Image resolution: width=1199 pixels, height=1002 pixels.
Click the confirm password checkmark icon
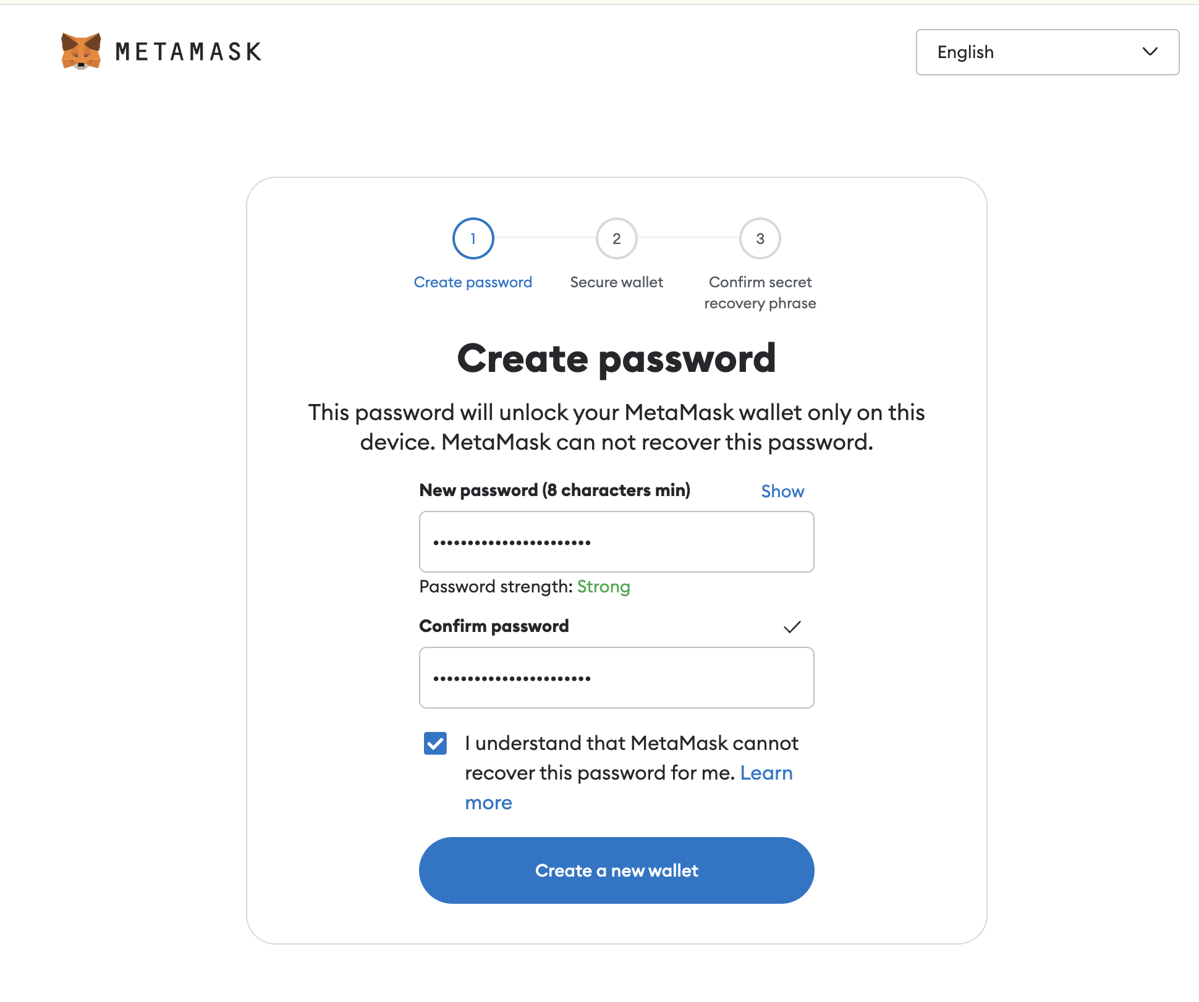coord(792,627)
